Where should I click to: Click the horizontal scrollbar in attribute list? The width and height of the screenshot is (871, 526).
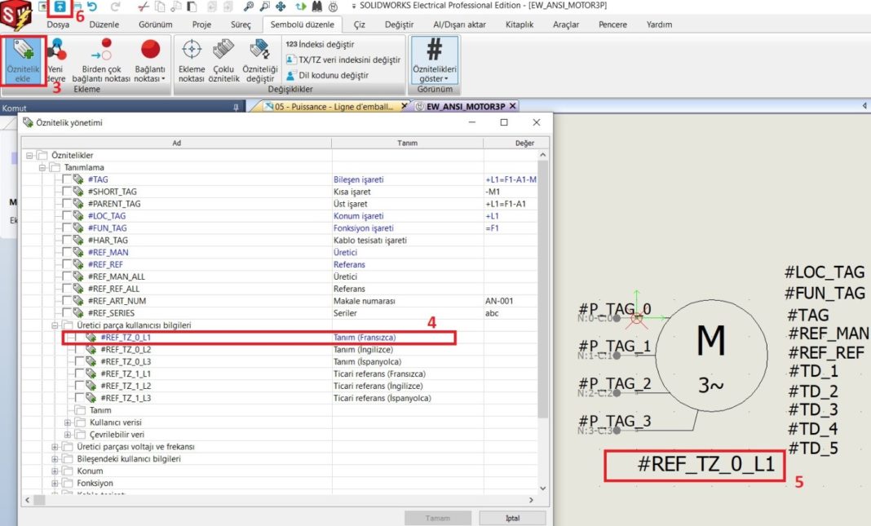click(x=277, y=499)
